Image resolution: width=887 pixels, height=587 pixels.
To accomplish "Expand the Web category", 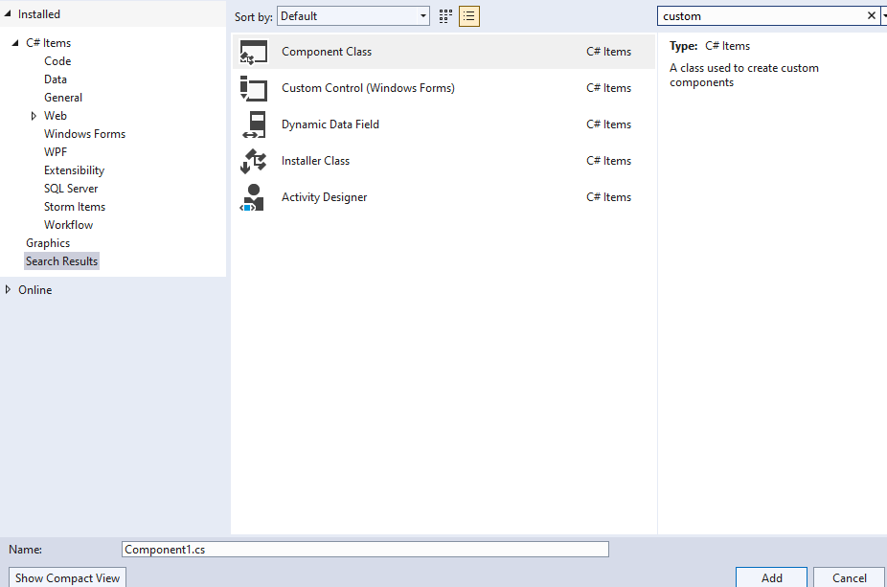I will (x=34, y=115).
